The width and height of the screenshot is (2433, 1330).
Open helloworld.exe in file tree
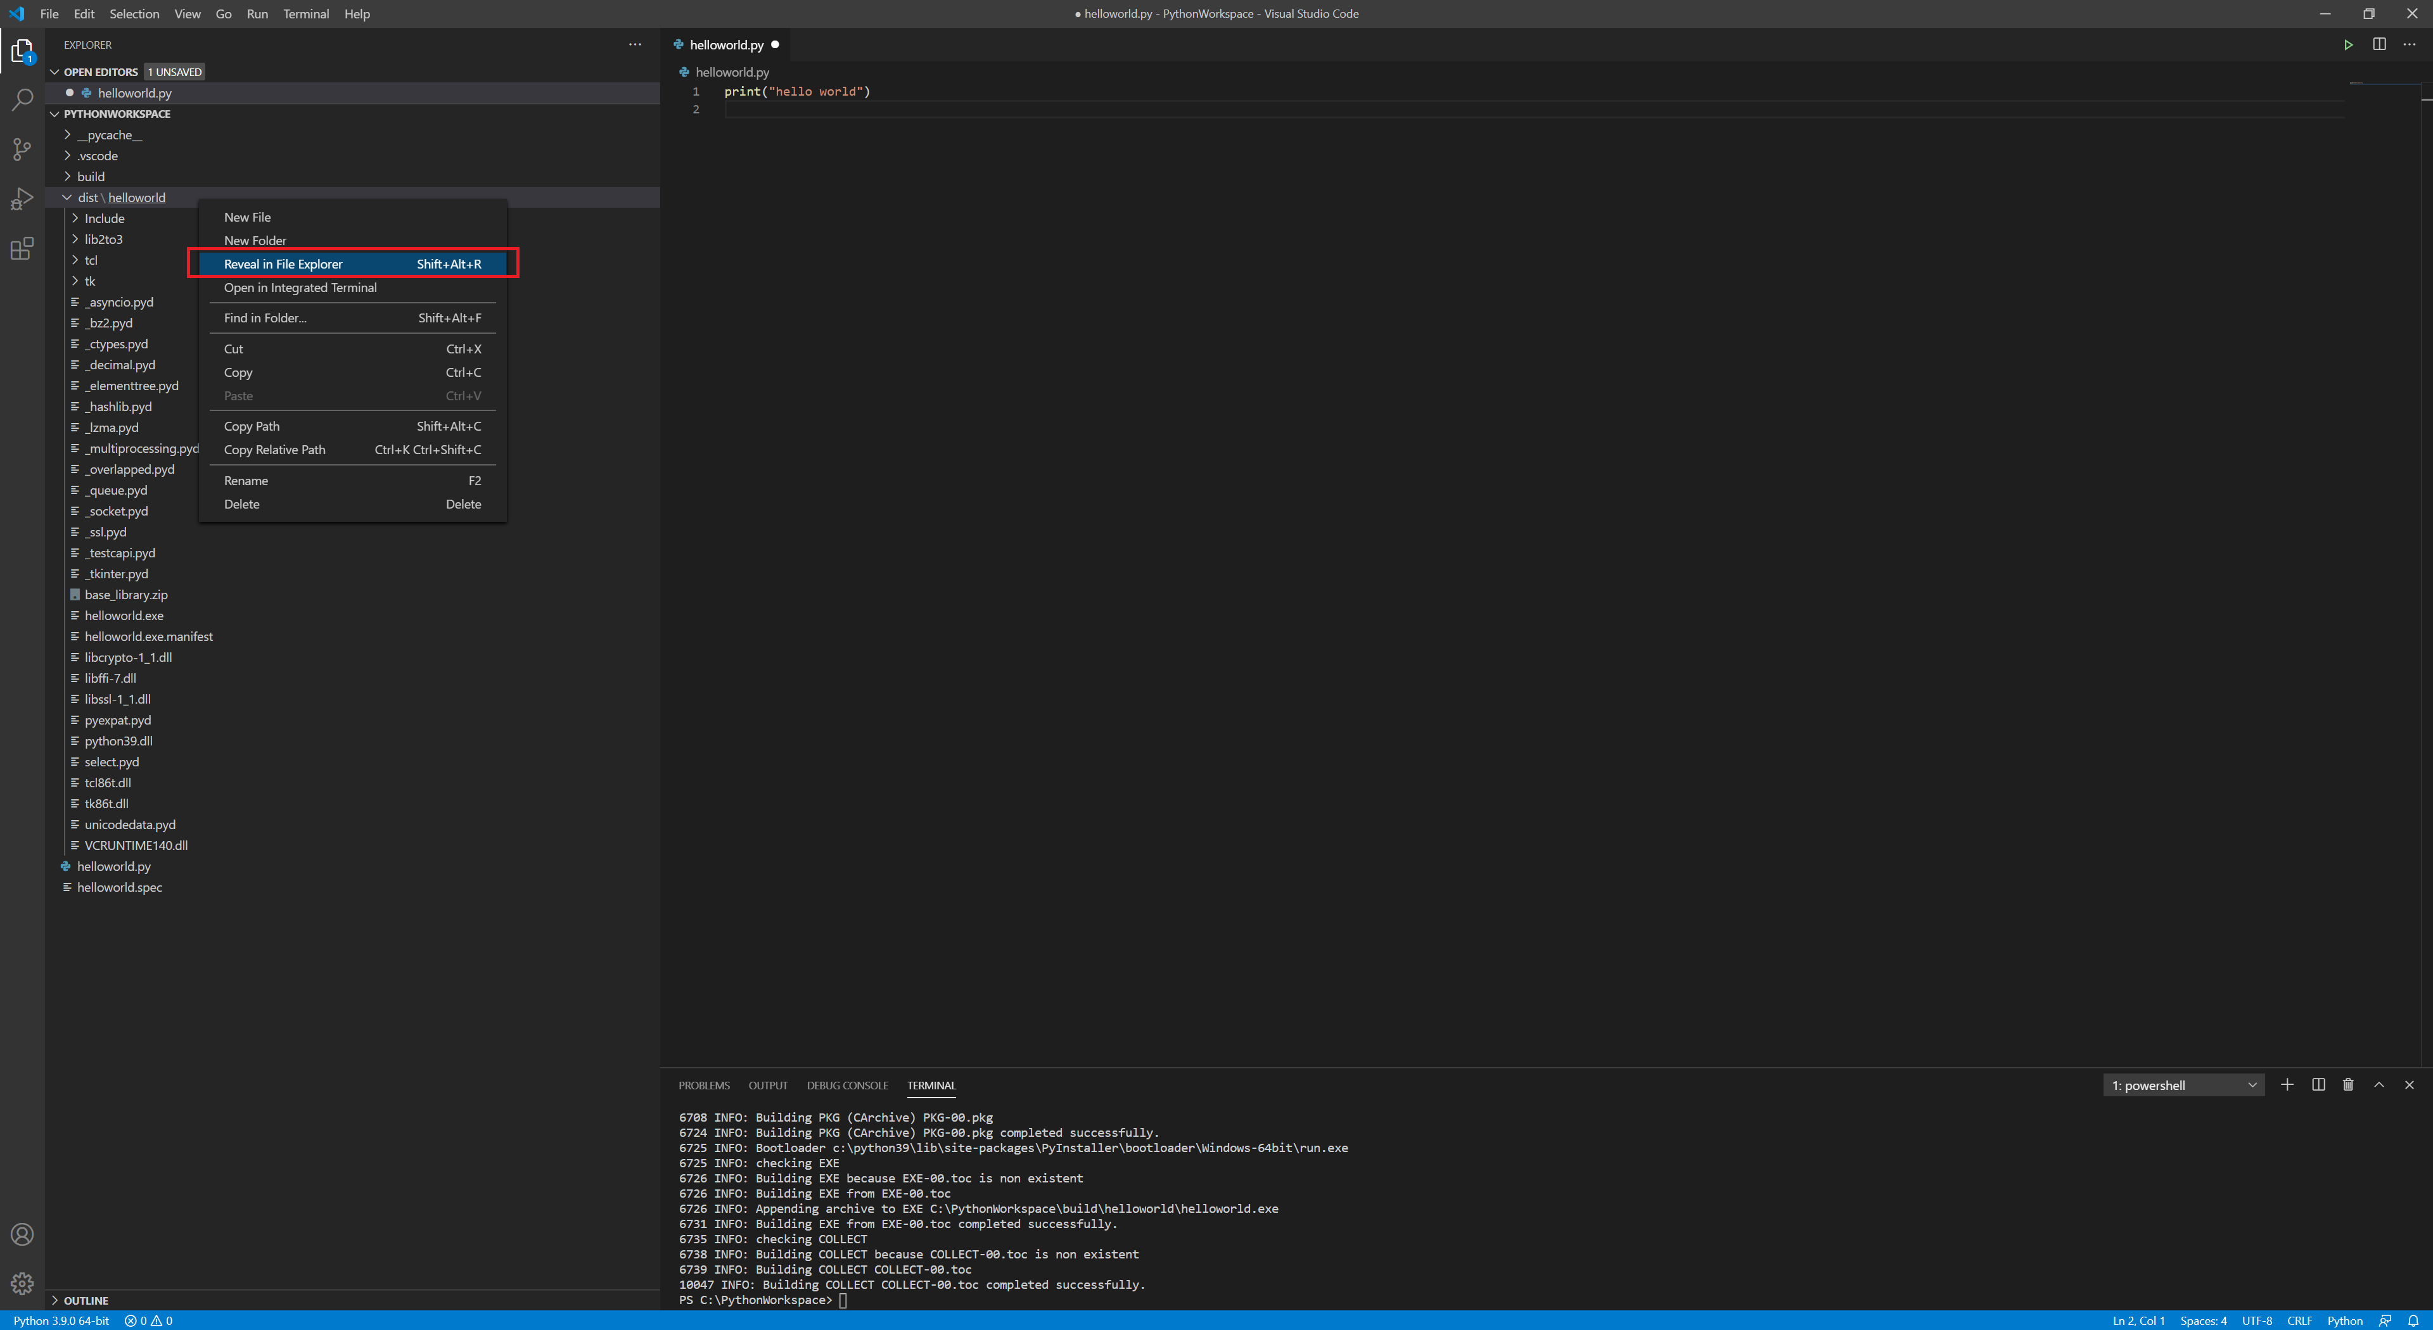(x=124, y=616)
